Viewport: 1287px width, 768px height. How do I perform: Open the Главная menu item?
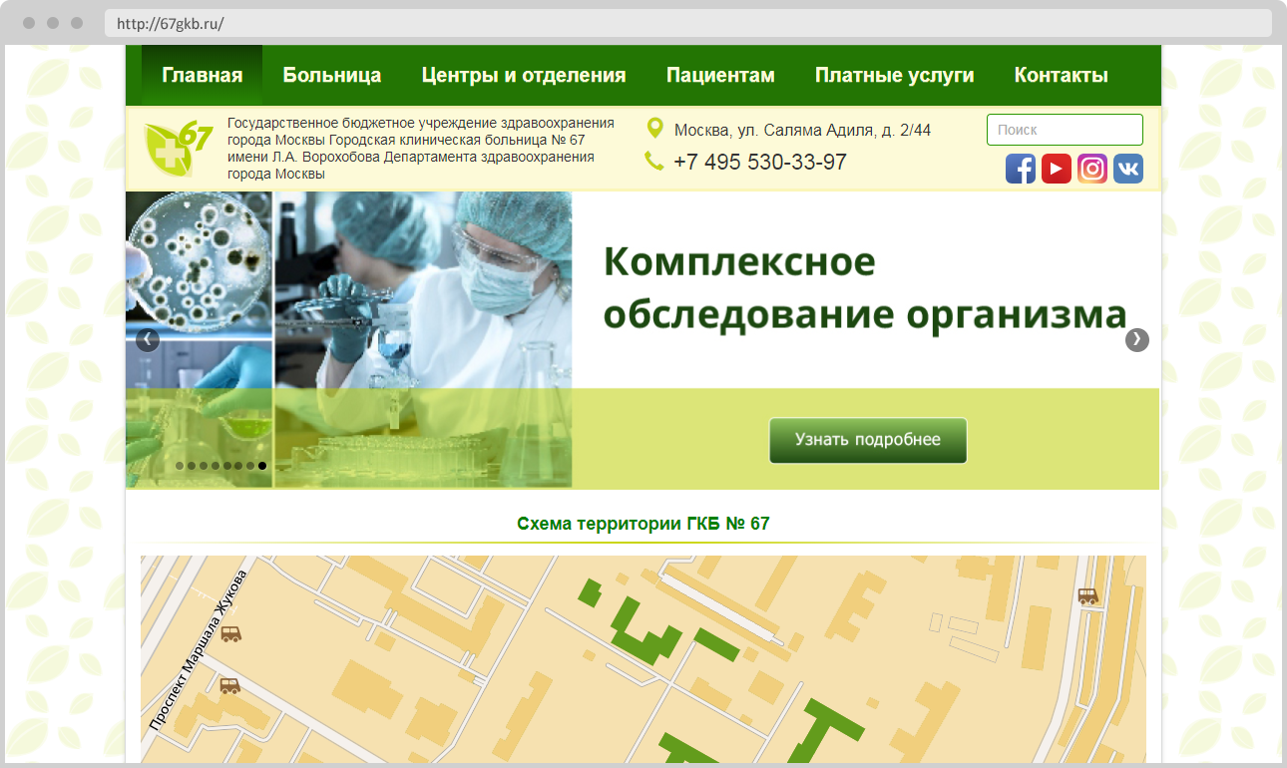tap(203, 76)
